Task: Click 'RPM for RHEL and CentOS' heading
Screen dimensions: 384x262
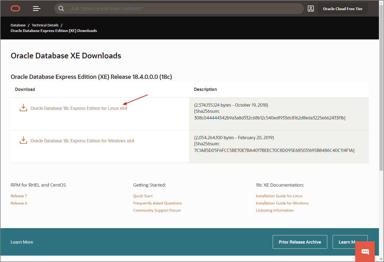Action: tap(38, 185)
